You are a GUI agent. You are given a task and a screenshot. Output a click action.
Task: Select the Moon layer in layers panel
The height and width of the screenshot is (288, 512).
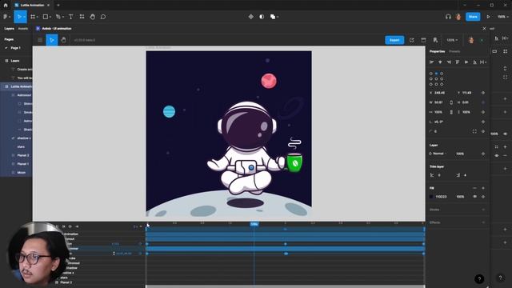coord(16,173)
